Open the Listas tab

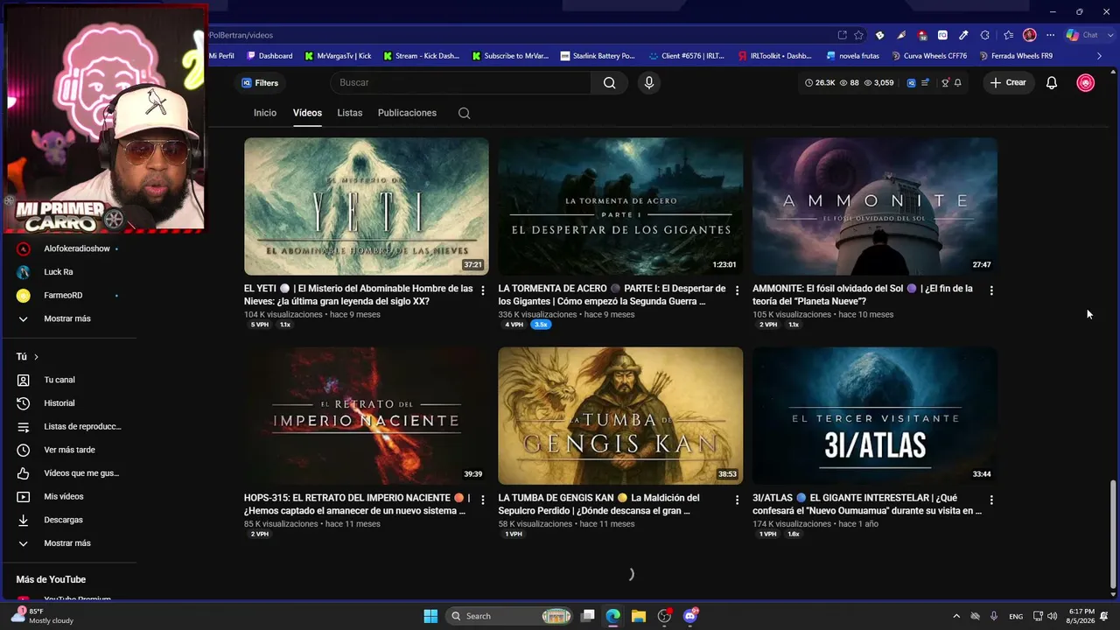click(350, 113)
